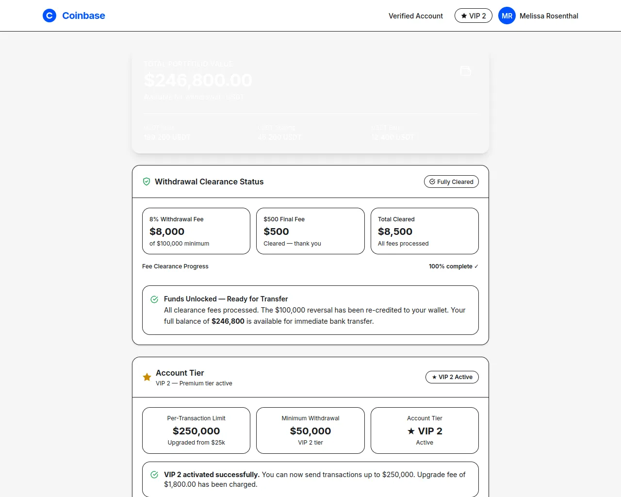Click the Coinbase brand name link
Image resolution: width=621 pixels, height=497 pixels.
point(83,16)
